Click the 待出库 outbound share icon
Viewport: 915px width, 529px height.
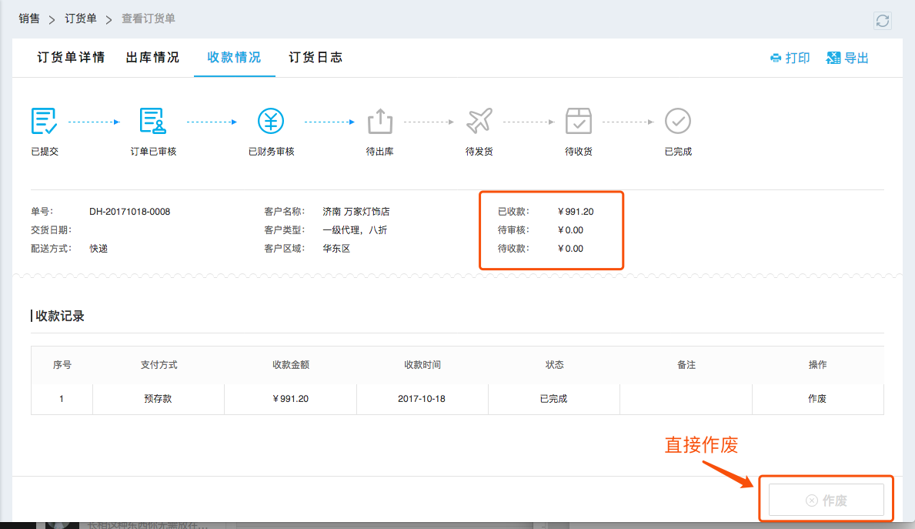[x=380, y=121]
